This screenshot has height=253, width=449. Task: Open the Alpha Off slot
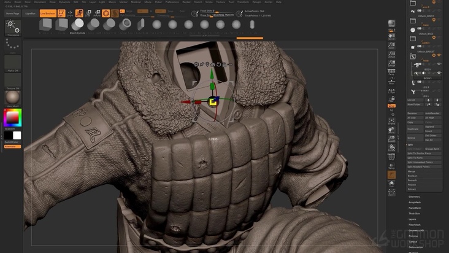coord(13,63)
